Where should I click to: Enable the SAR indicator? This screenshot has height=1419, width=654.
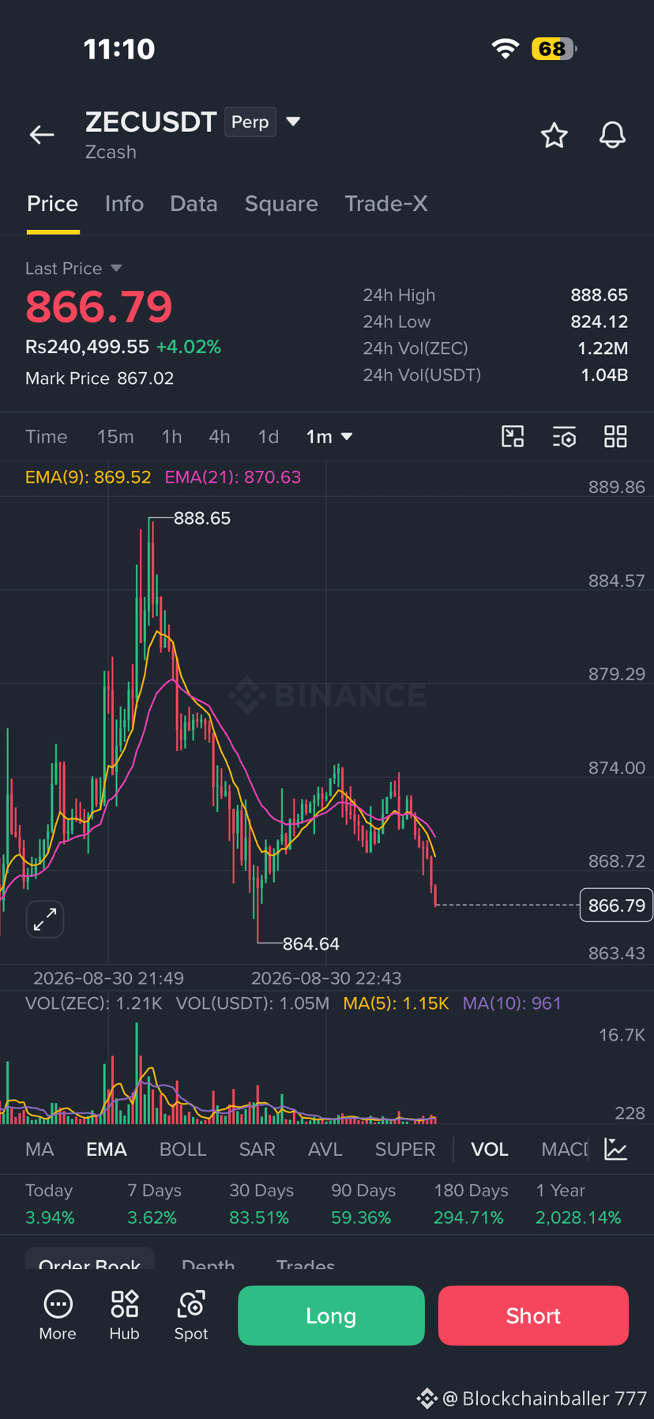click(257, 1150)
